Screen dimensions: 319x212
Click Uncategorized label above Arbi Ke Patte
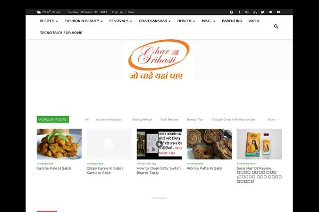195,164
